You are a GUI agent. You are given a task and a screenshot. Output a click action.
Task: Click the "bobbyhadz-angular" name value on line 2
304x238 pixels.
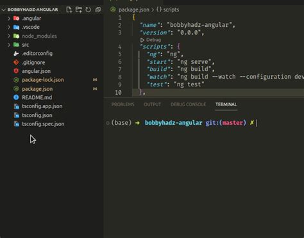199,25
